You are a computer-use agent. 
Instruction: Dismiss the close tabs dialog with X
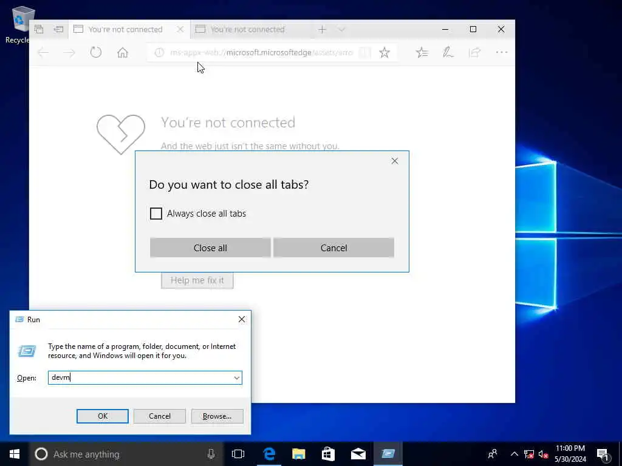point(395,161)
